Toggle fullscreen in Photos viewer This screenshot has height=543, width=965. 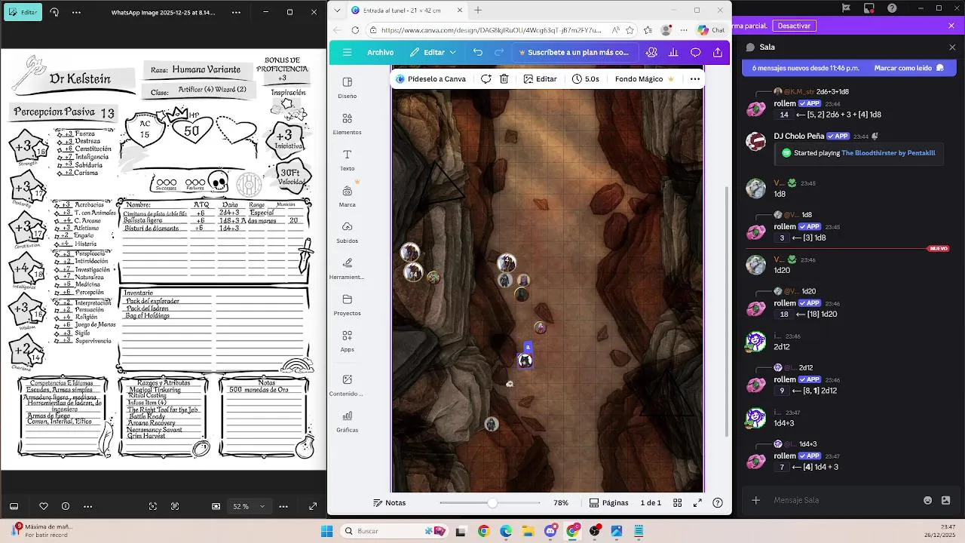tap(313, 506)
